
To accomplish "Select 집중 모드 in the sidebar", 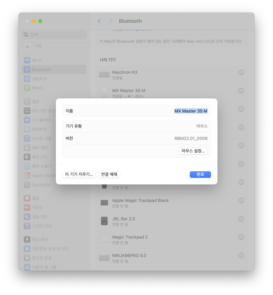I will [54, 216].
